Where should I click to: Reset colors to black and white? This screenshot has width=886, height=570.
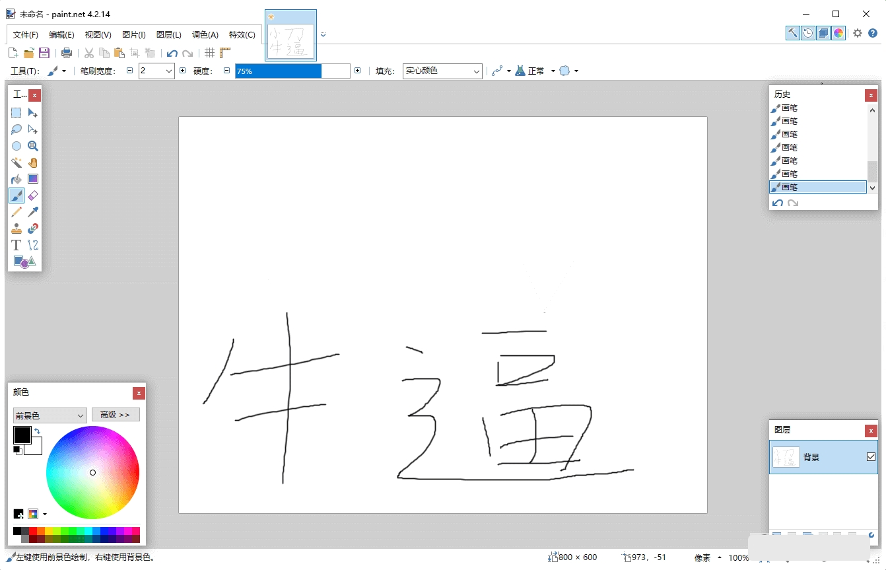pyautogui.click(x=17, y=450)
